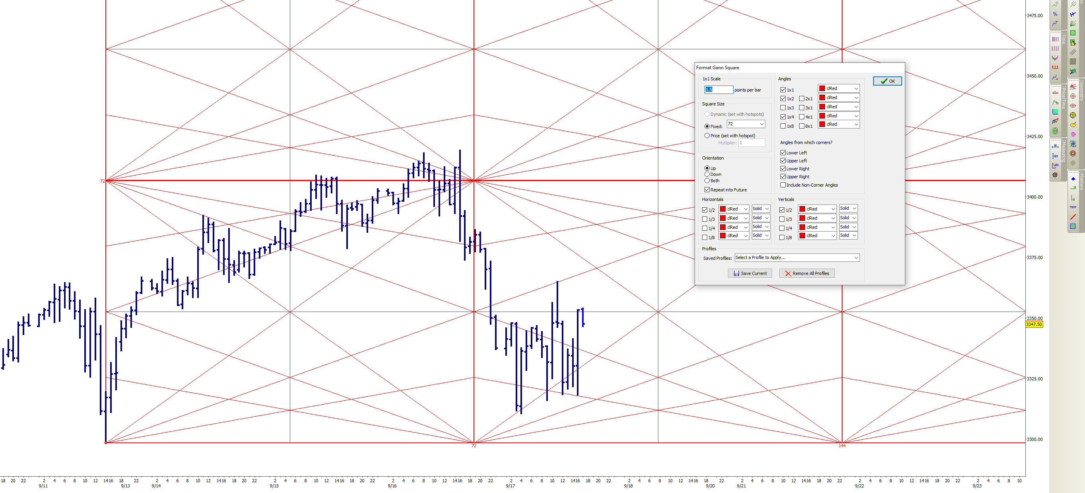Viewport: 1085px width, 493px height.
Task: Open the Horizontals 1/2 line style Solid dropdown
Action: [761, 209]
